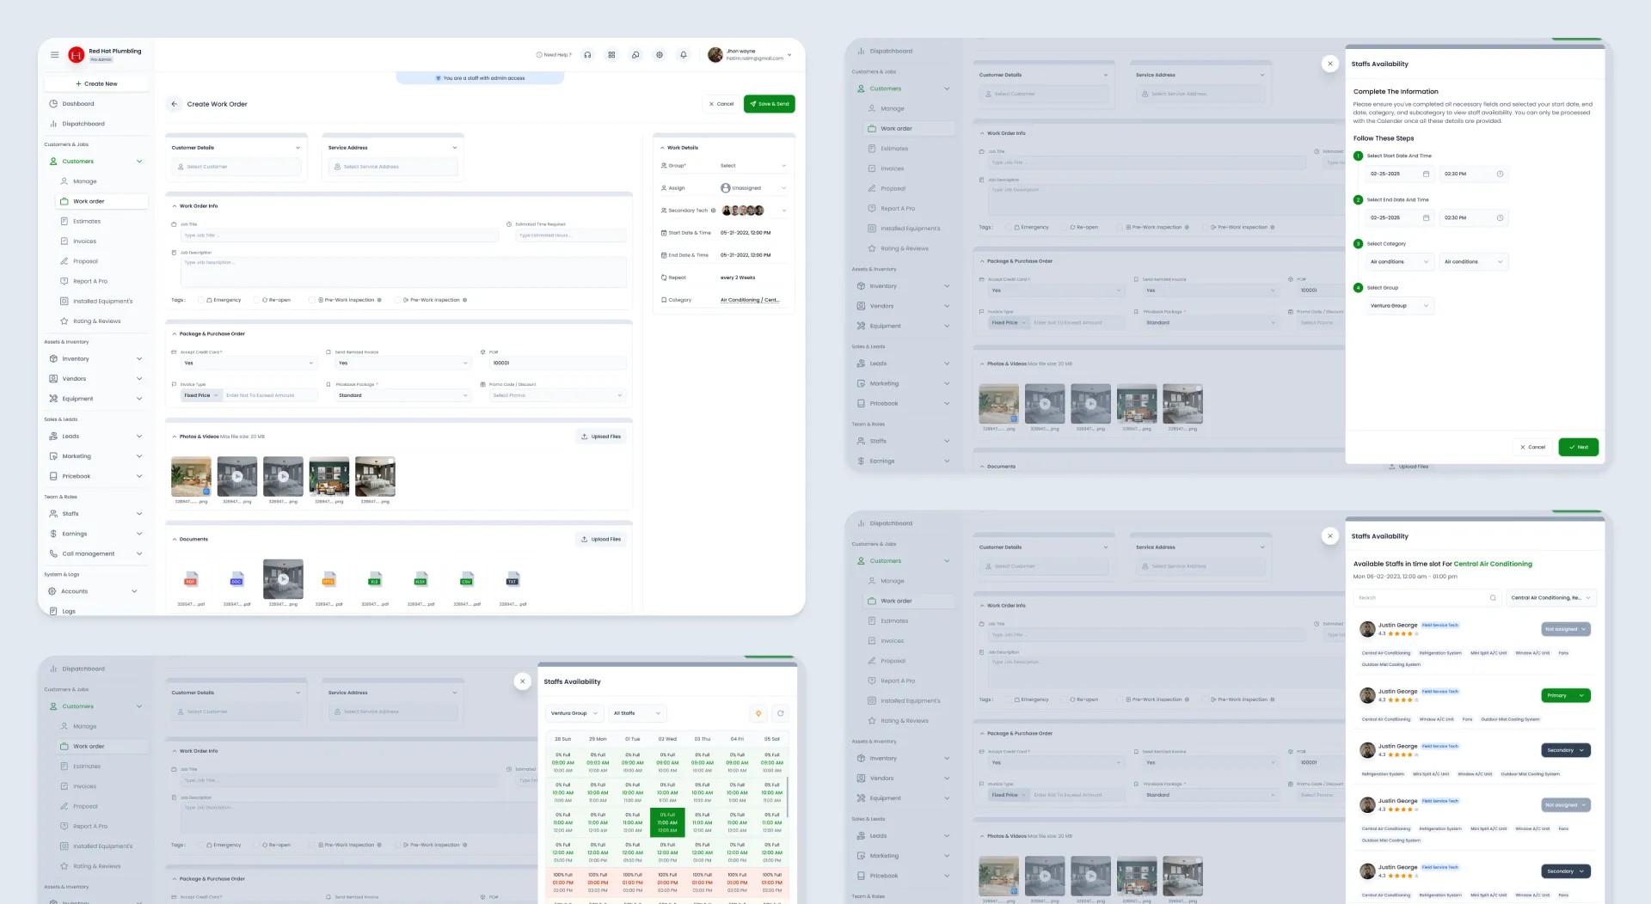Click Need Help? in the main header
Screen dimensions: 1651x904
[x=554, y=55]
